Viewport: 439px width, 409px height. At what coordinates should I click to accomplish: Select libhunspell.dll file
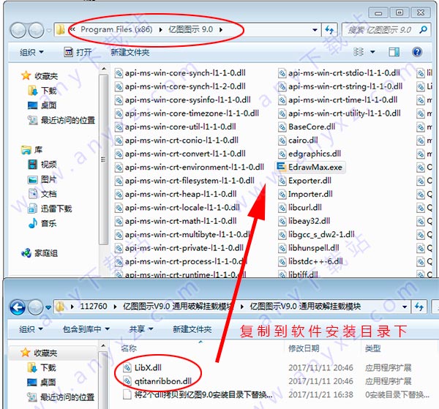(x=309, y=248)
